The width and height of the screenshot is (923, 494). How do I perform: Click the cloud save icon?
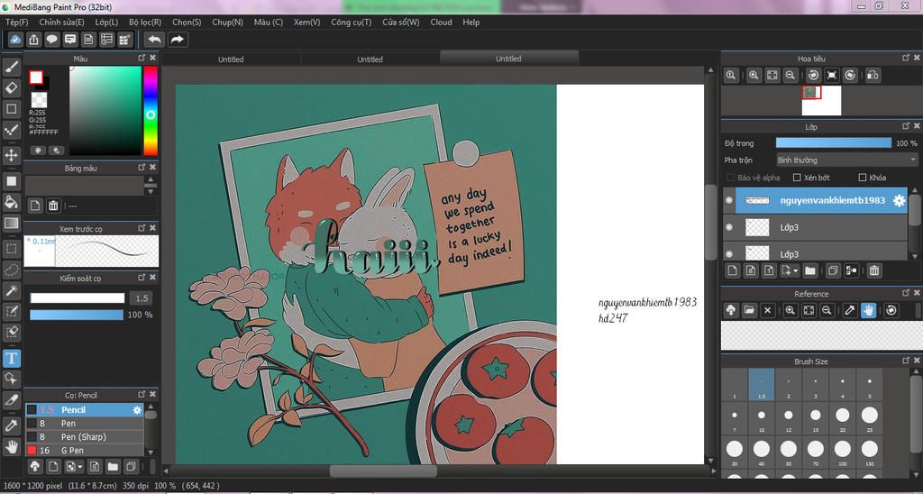click(16, 40)
